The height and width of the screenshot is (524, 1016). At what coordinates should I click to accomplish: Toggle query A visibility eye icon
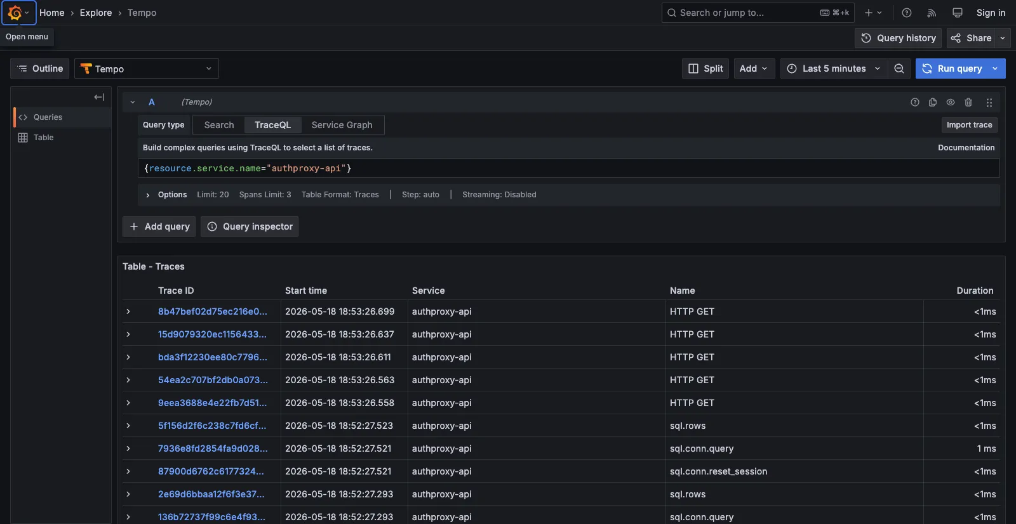click(951, 102)
